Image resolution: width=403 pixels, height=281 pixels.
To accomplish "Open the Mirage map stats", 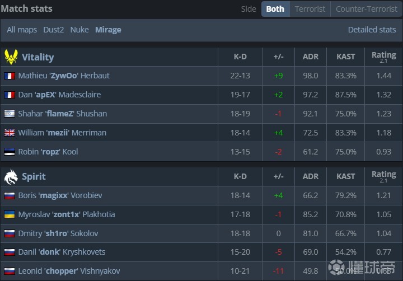I will click(x=108, y=30).
